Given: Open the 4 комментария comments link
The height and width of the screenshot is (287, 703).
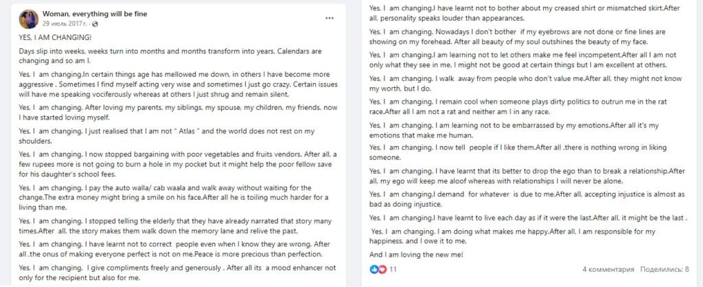Looking at the screenshot, I should (x=608, y=270).
